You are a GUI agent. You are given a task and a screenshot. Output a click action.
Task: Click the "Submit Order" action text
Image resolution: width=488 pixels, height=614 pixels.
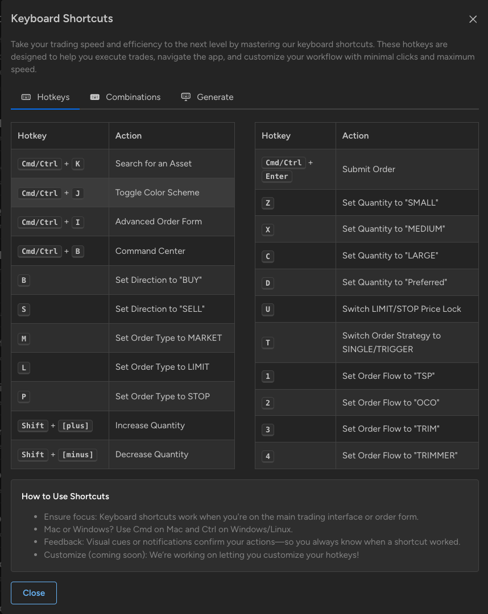(x=369, y=169)
